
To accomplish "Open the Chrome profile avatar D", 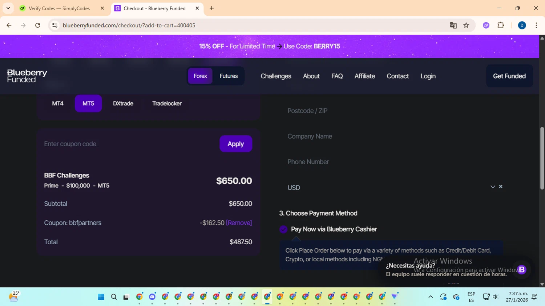I will pyautogui.click(x=522, y=25).
